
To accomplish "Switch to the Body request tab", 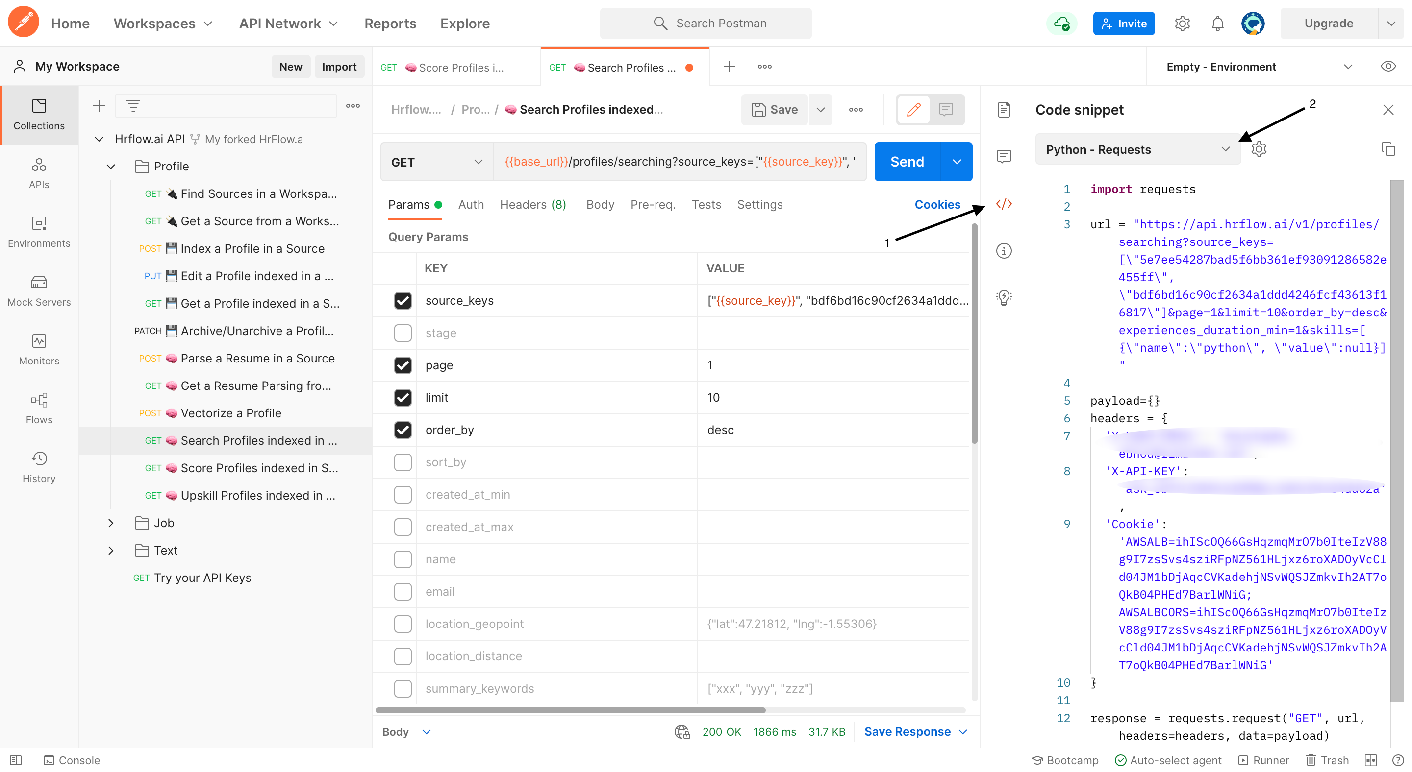I will (x=600, y=204).
